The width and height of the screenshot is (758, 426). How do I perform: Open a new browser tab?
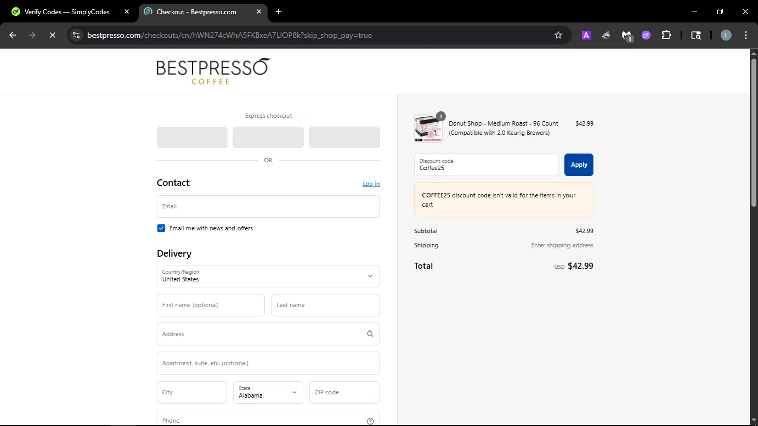tap(279, 12)
